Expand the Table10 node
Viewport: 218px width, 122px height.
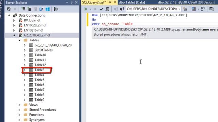[x=25, y=55]
